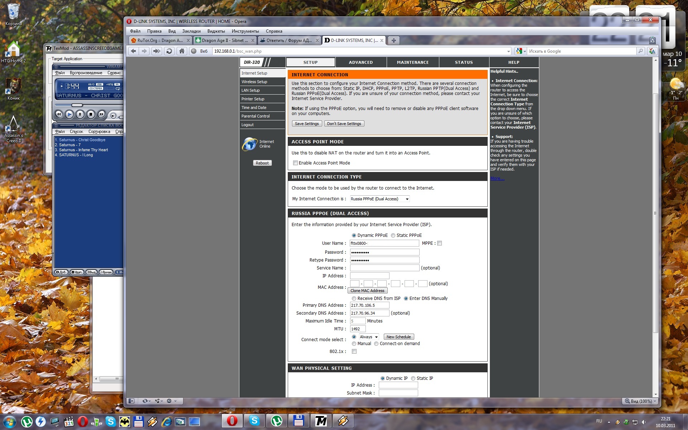Screen dimensions: 688x430
Task: Switch to the ADVANCED tab
Action: pyautogui.click(x=360, y=62)
